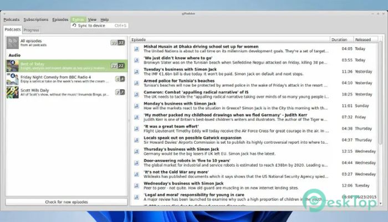Choose Sync to device menu entry
Screen dimensions: 388x222
pyautogui.click(x=99, y=26)
